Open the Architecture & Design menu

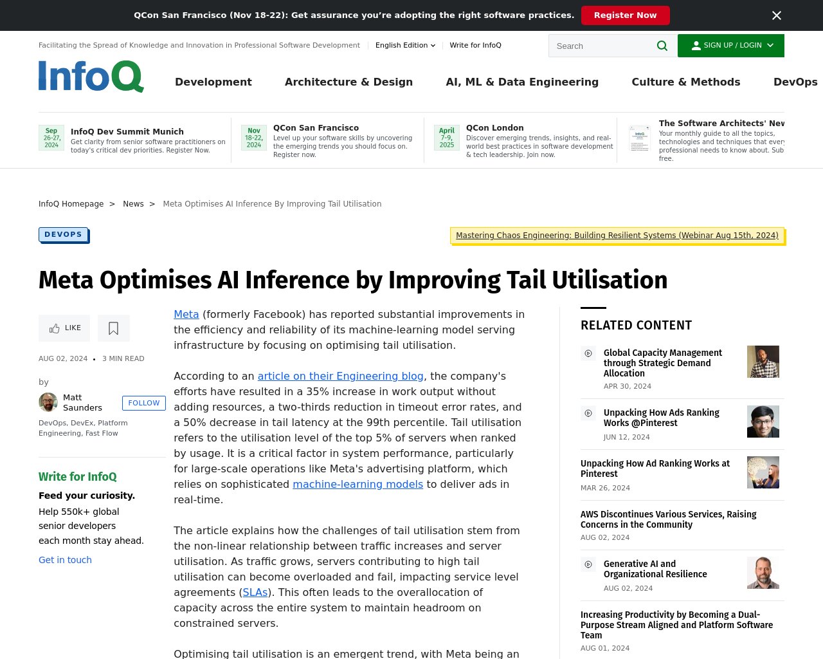(348, 82)
